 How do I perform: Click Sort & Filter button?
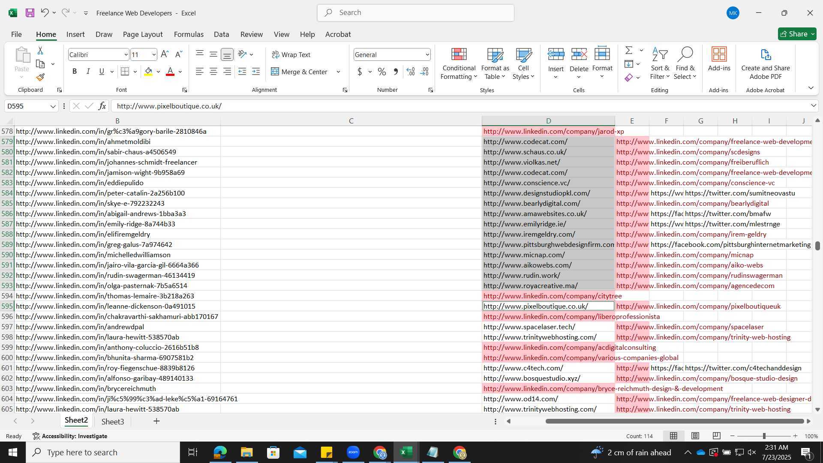[660, 63]
